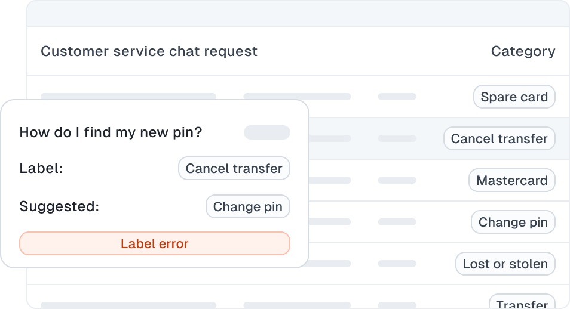Select "Cancel transfer" tag in Category column
The width and height of the screenshot is (570, 309).
[499, 138]
